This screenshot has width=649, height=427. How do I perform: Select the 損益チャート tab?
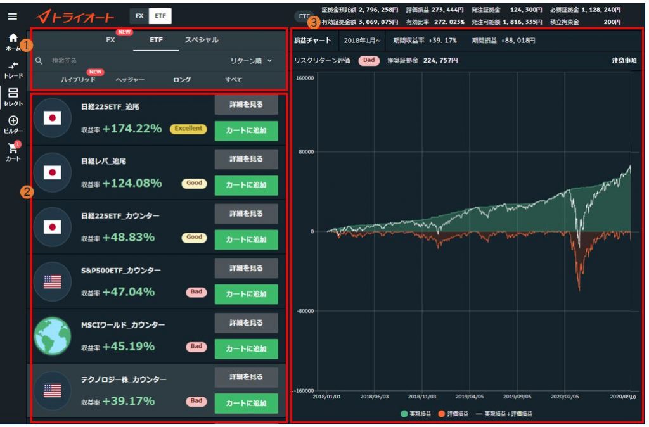(x=312, y=41)
